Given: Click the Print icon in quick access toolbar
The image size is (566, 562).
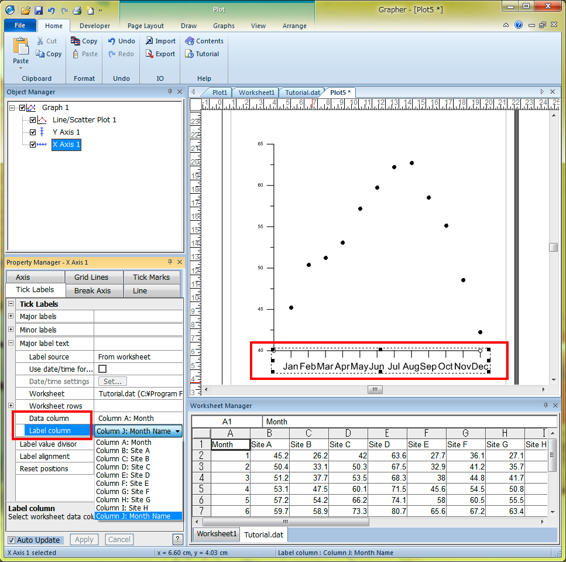Looking at the screenshot, I should pos(77,10).
